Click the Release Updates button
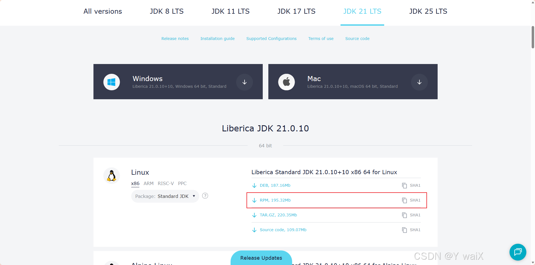The image size is (535, 265). click(261, 258)
